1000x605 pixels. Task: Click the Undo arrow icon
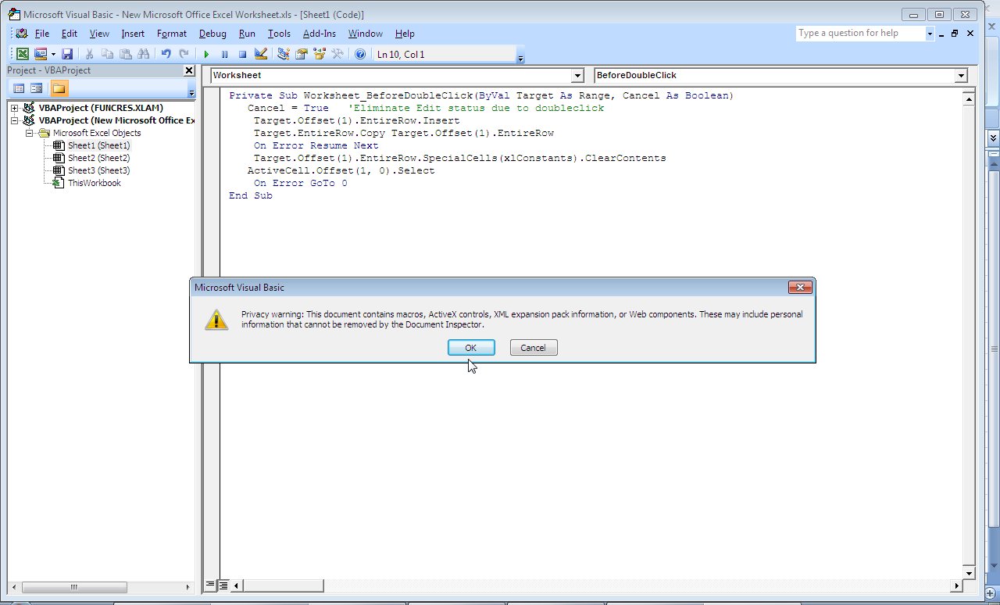(x=166, y=54)
